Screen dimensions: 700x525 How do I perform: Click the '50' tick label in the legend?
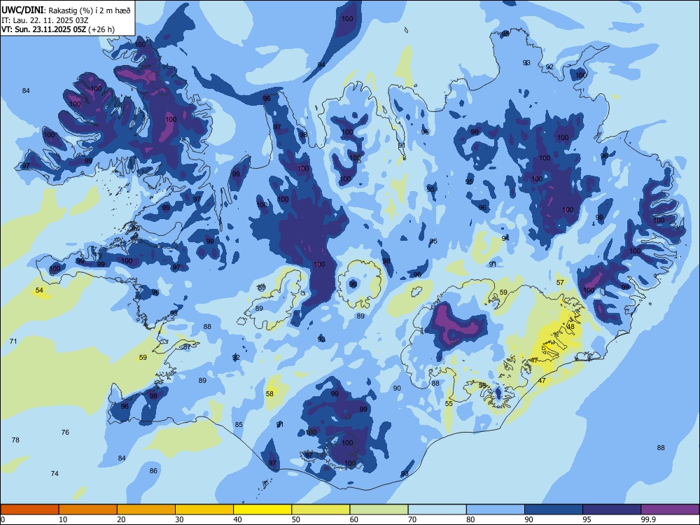pos(296,519)
